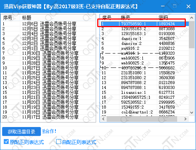The image size is (196, 150).
Task: Select row 11月19日 迅雷会员账号分享
Action: [48, 107]
